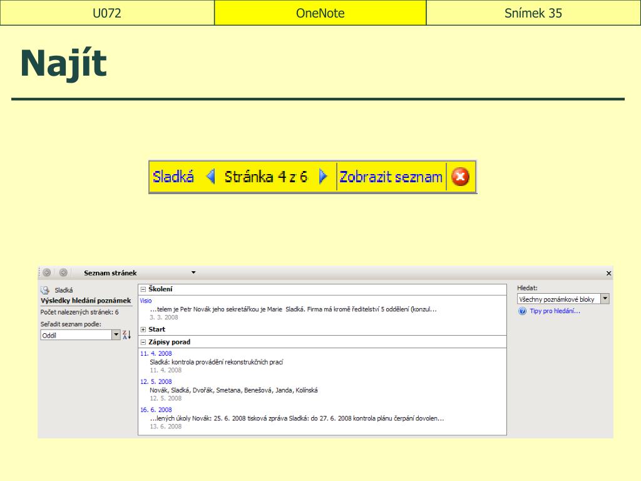Click the search icon beside Sladká

coord(45,290)
